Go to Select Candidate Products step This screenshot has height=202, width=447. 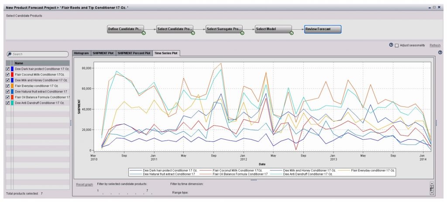click(x=175, y=29)
